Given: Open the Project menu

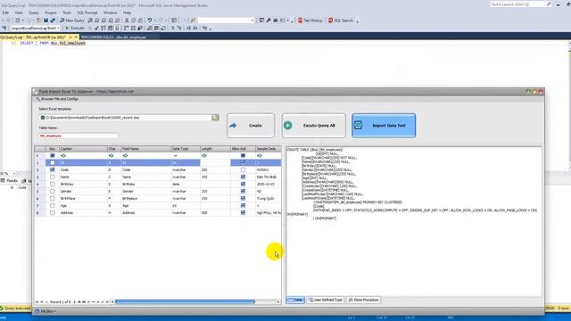Looking at the screenshot, I should coord(51,12).
